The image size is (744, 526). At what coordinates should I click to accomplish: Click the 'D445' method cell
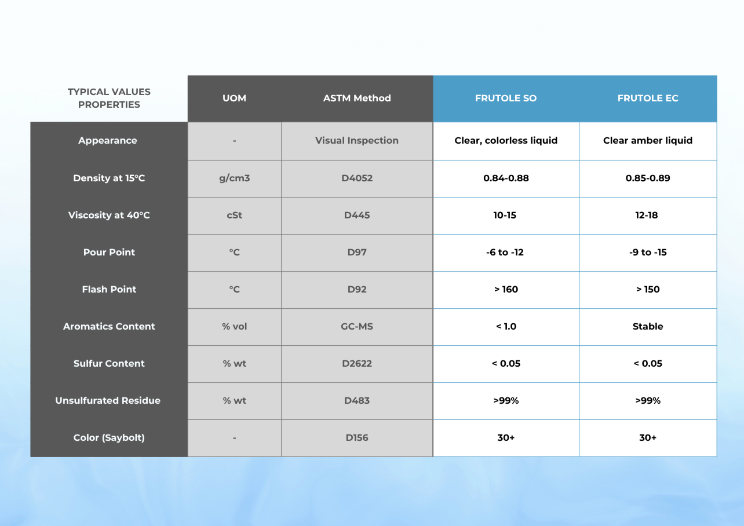(357, 215)
